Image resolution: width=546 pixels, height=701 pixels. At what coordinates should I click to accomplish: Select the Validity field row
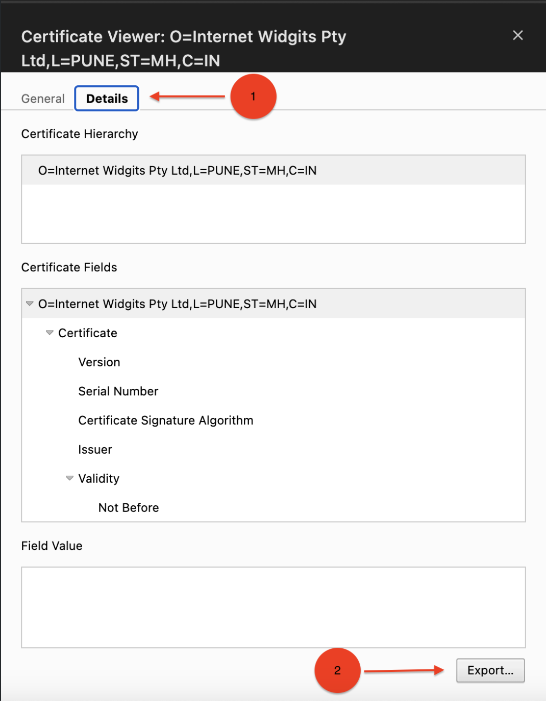tap(99, 479)
